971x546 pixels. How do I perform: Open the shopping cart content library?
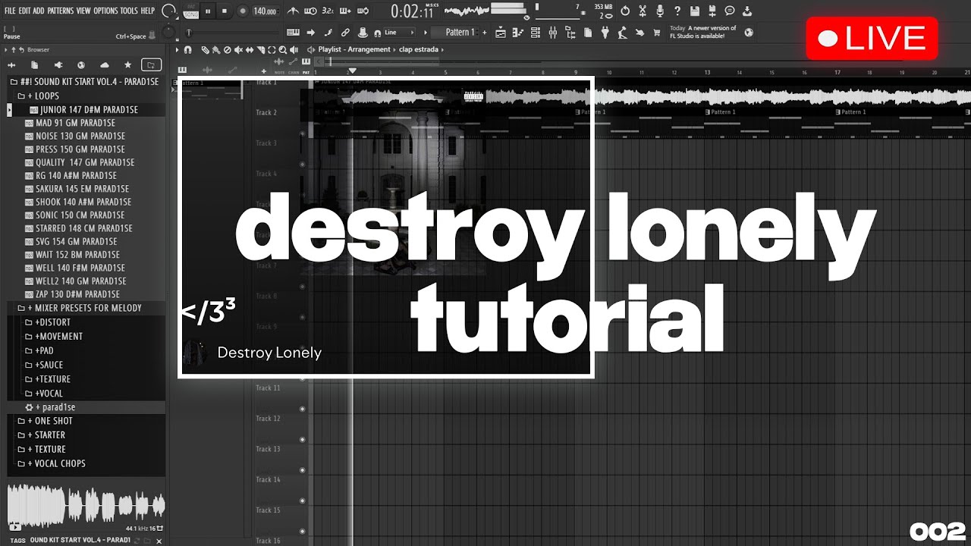656,33
